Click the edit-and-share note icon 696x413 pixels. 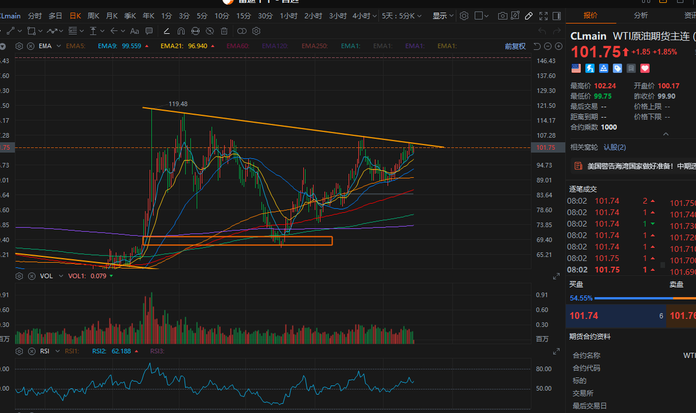[515, 16]
